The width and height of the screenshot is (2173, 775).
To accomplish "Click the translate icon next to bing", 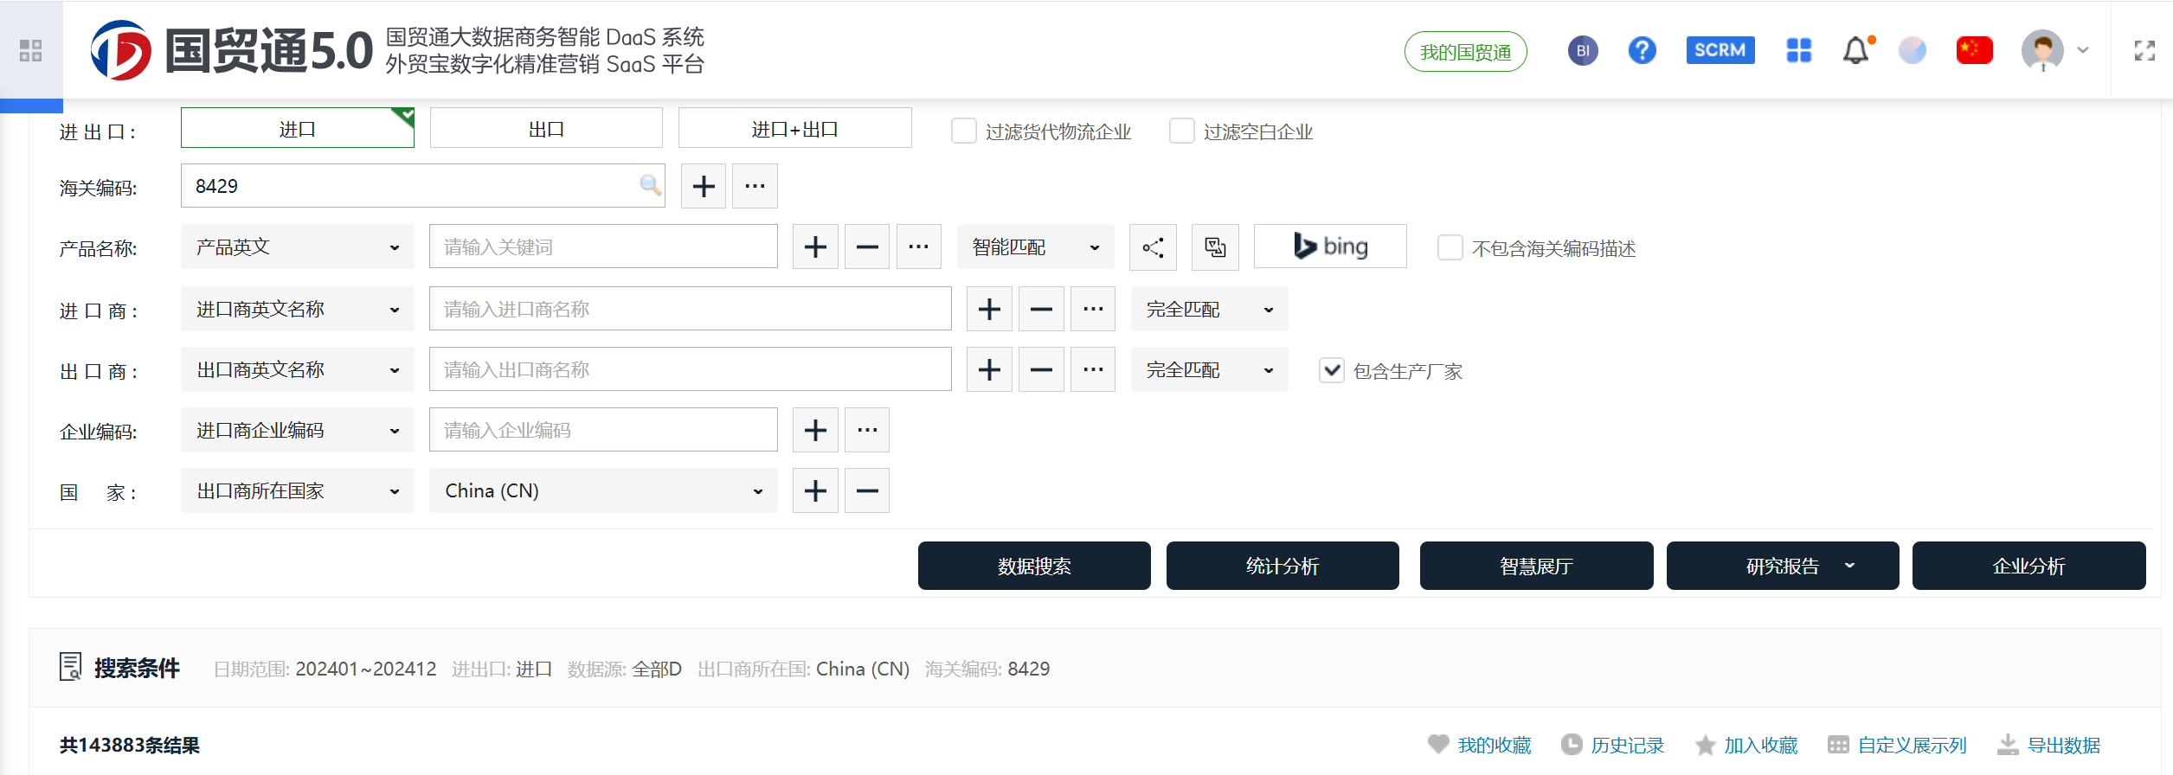I will pos(1215,247).
